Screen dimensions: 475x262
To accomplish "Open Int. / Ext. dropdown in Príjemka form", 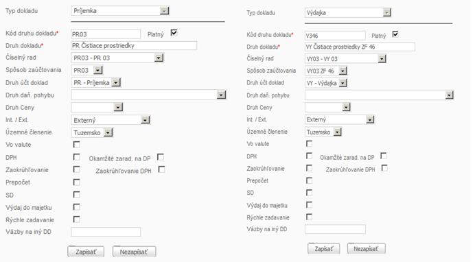I will (111, 120).
